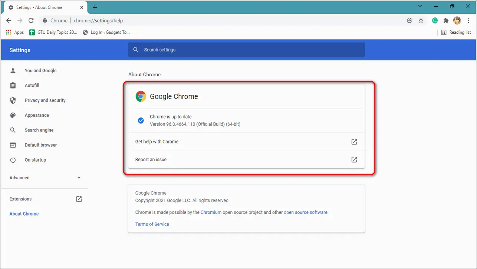Screen dimensions: 477x269
Task: Open the Reading list panel
Action: 456,32
